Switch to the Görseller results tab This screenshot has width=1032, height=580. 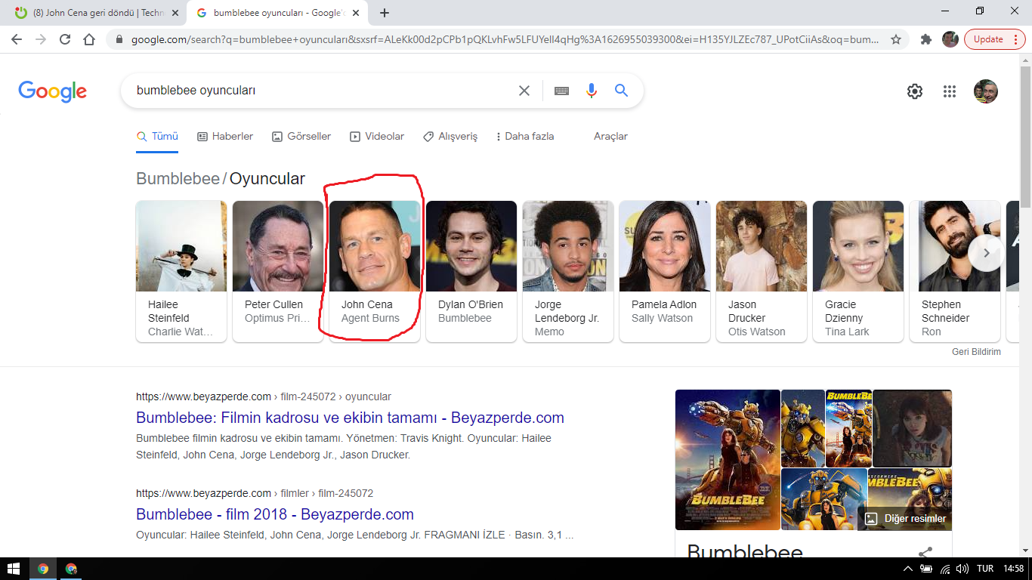[301, 137]
